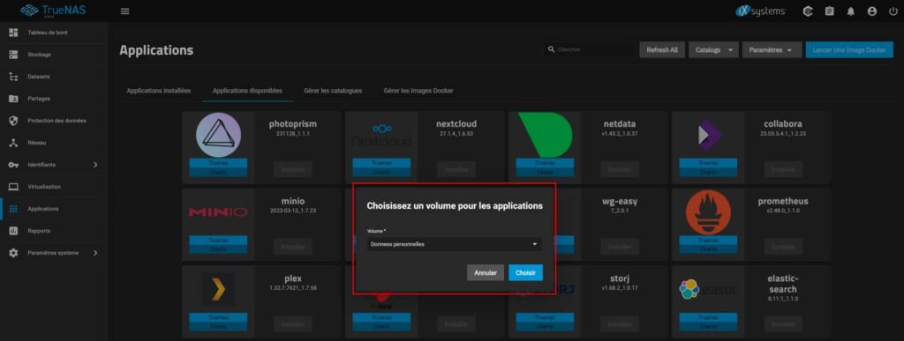Install the storj application

tap(620, 323)
